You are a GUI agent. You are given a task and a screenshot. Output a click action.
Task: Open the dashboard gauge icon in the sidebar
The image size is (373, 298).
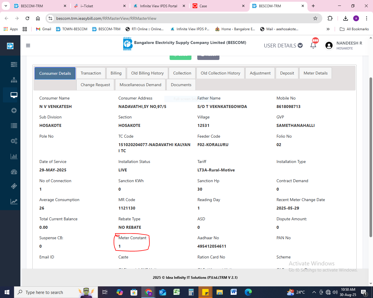(14, 172)
